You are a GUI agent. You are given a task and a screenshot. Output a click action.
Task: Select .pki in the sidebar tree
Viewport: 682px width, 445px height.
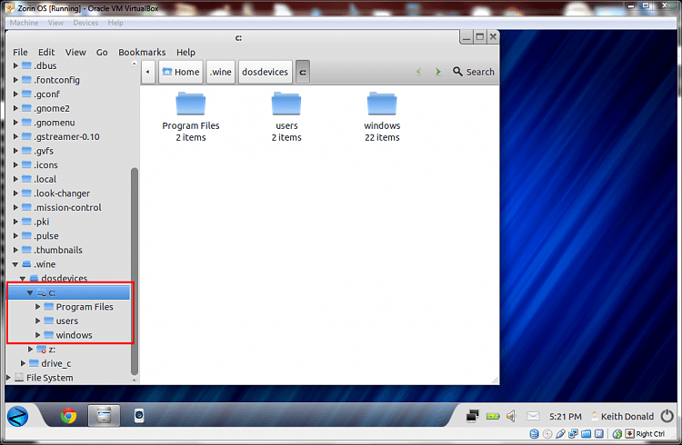click(x=41, y=222)
